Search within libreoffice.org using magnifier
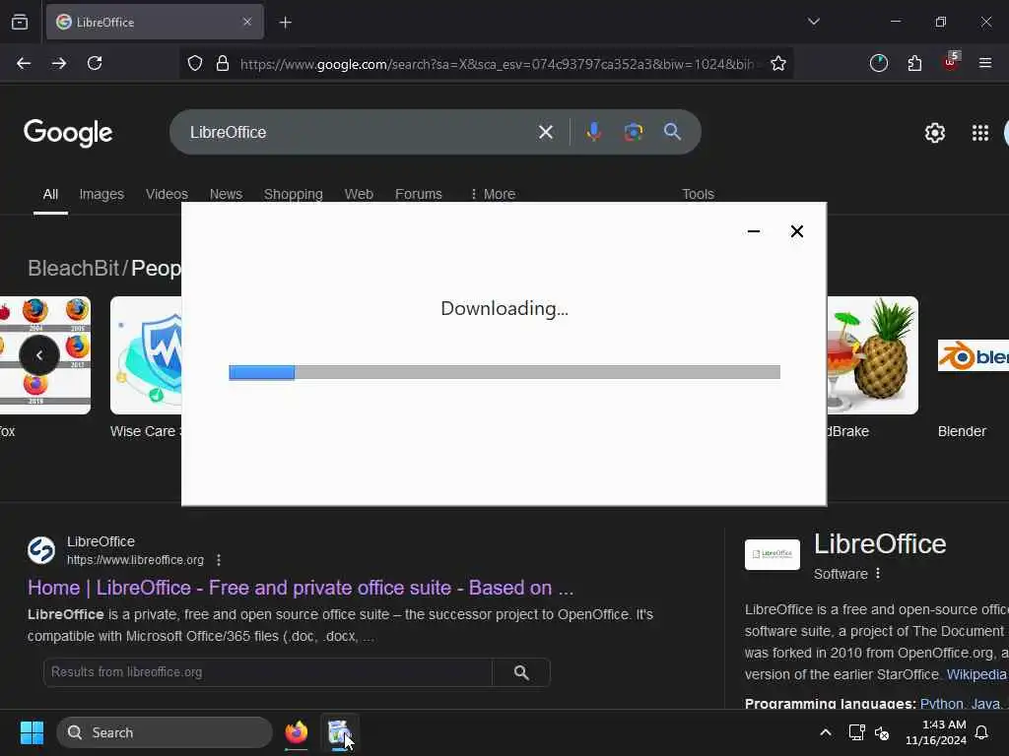The height and width of the screenshot is (756, 1009). coord(521,672)
